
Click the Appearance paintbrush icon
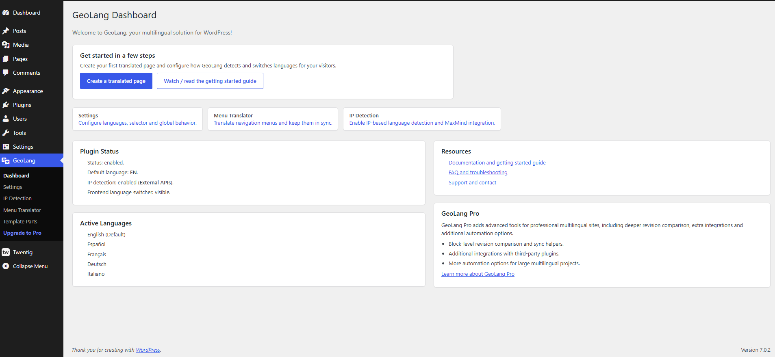6,91
